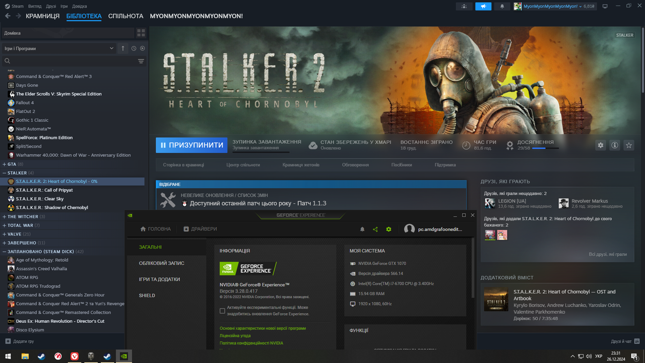Open Opera browser from Windows taskbar
The width and height of the screenshot is (645, 363).
(x=58, y=356)
